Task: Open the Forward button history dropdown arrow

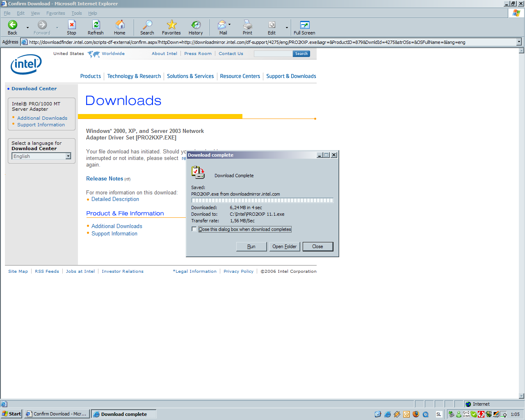Action: (x=57, y=27)
